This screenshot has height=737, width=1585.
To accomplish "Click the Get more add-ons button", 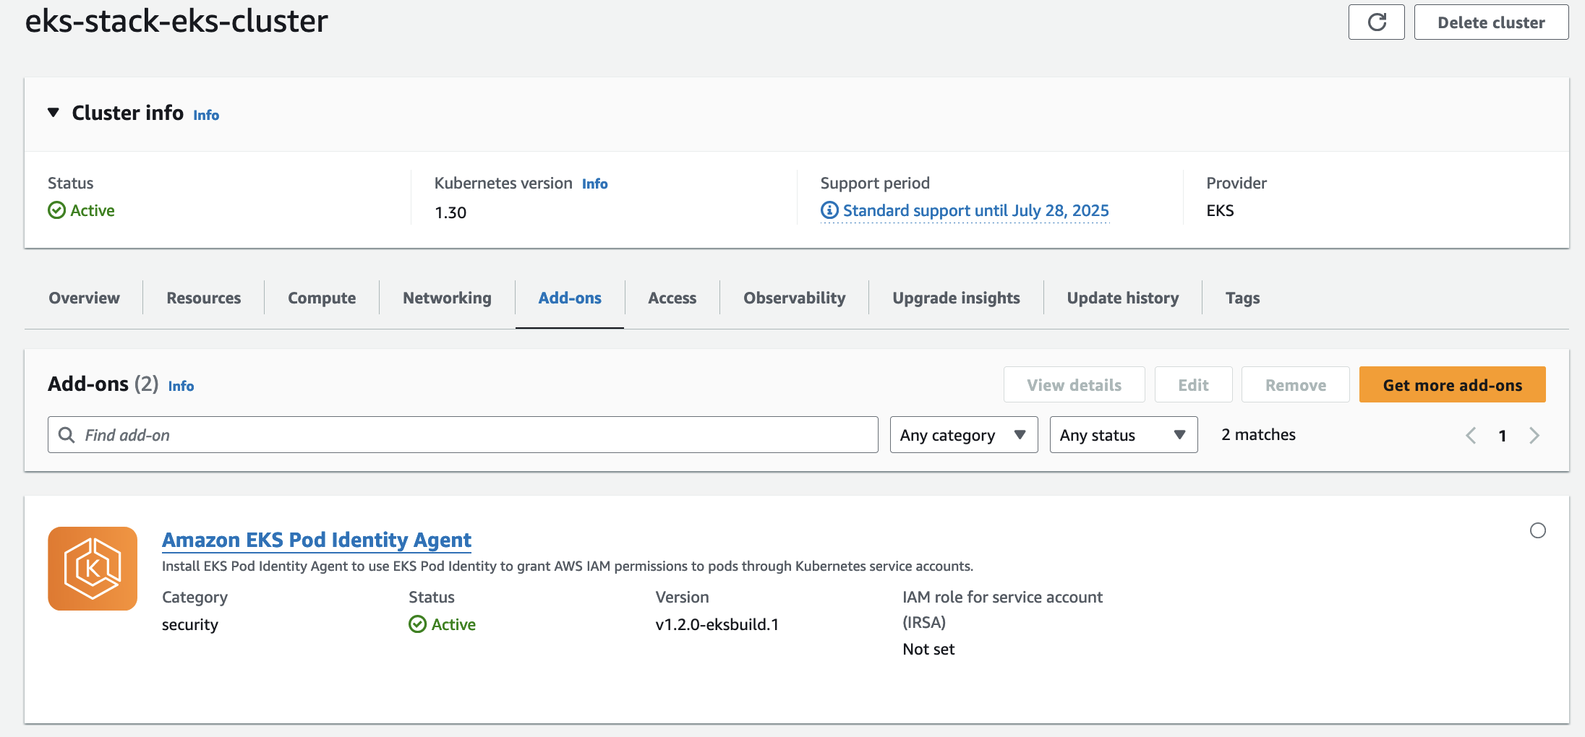I will click(1452, 384).
